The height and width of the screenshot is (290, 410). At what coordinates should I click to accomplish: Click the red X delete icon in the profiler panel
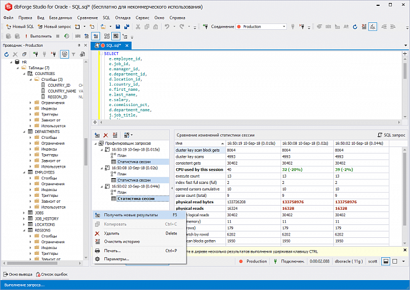[x=105, y=135]
